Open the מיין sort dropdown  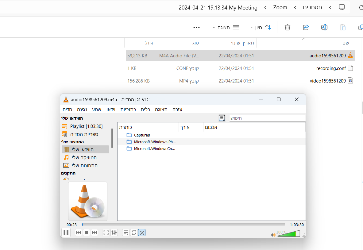click(x=261, y=28)
